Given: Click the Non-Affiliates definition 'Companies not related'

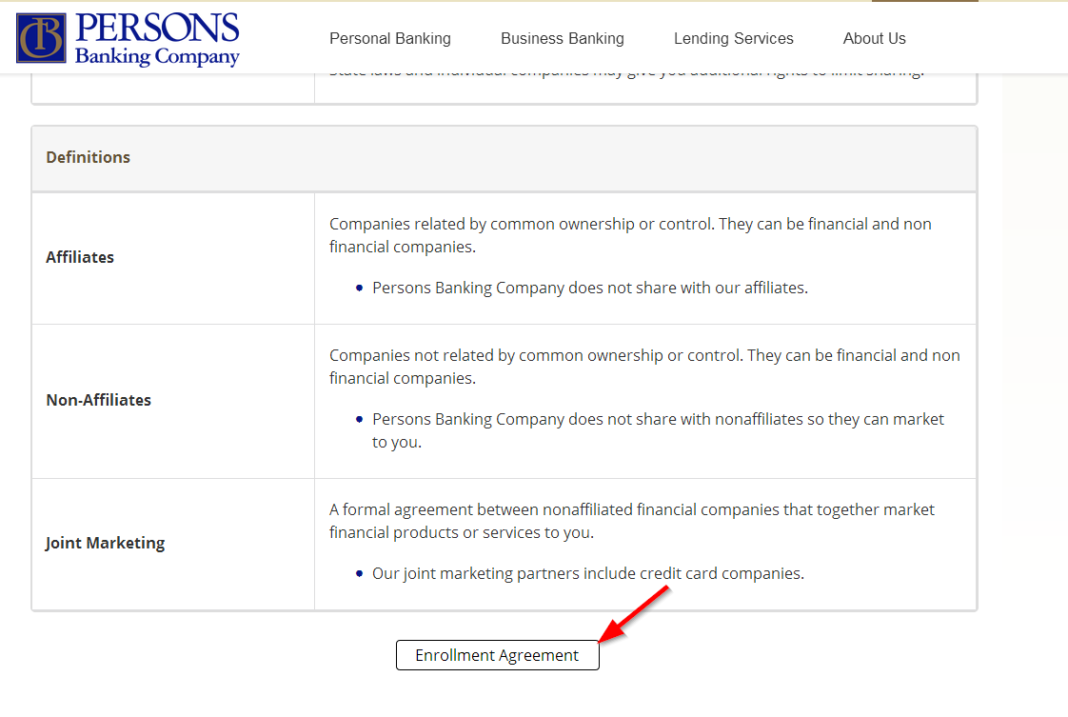Looking at the screenshot, I should 644,367.
